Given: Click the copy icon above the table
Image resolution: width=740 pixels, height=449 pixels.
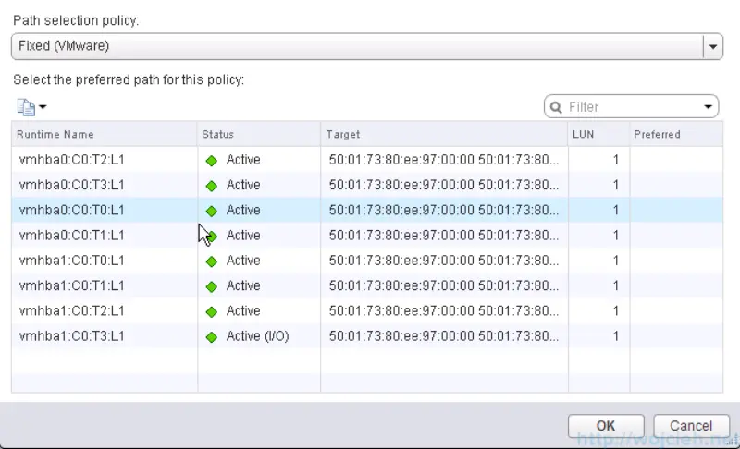Looking at the screenshot, I should click(25, 107).
